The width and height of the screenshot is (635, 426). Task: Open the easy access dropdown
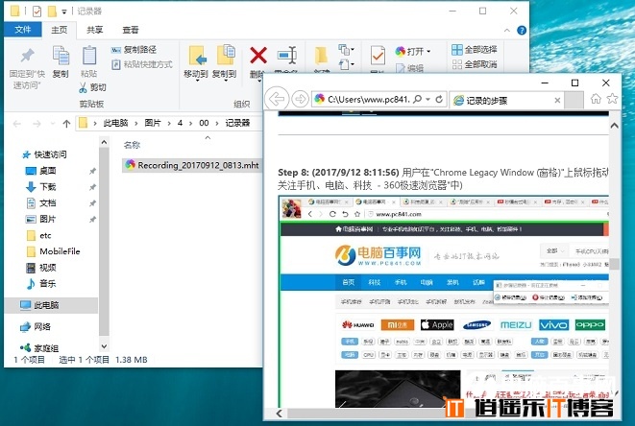(346, 64)
